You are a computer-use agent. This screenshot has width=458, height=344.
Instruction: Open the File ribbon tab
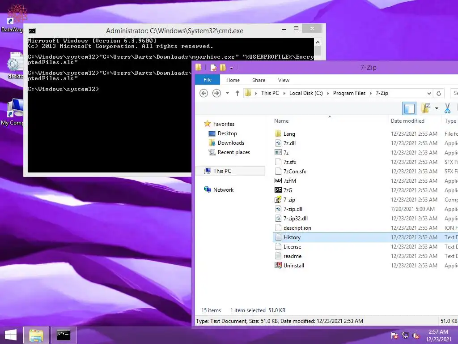click(208, 80)
